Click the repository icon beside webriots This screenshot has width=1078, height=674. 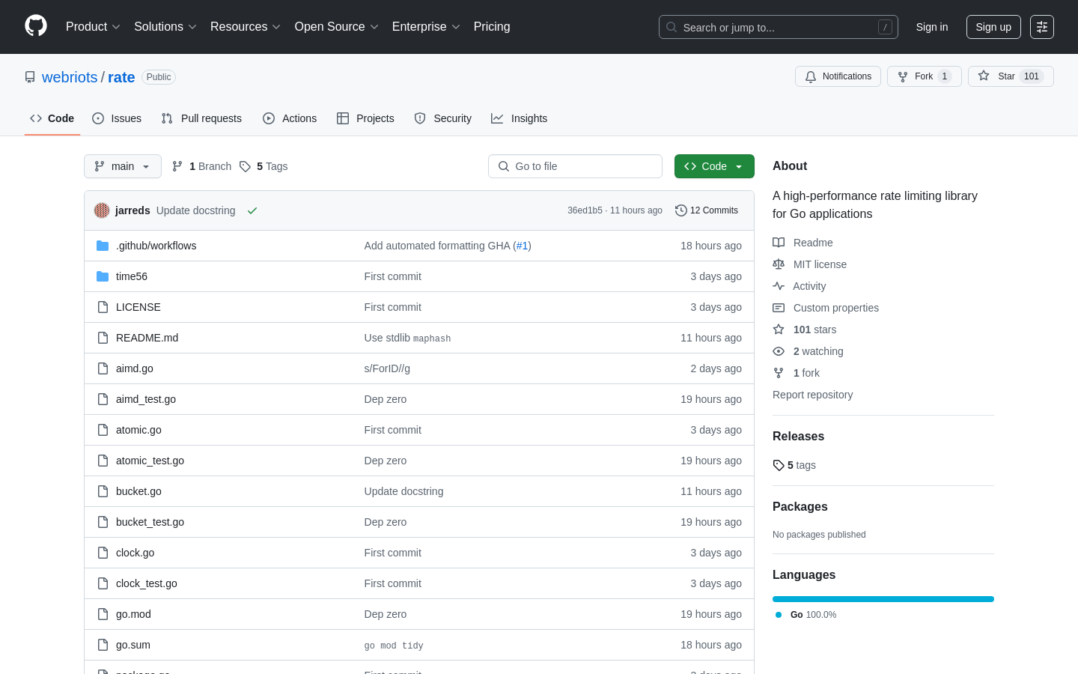point(30,77)
